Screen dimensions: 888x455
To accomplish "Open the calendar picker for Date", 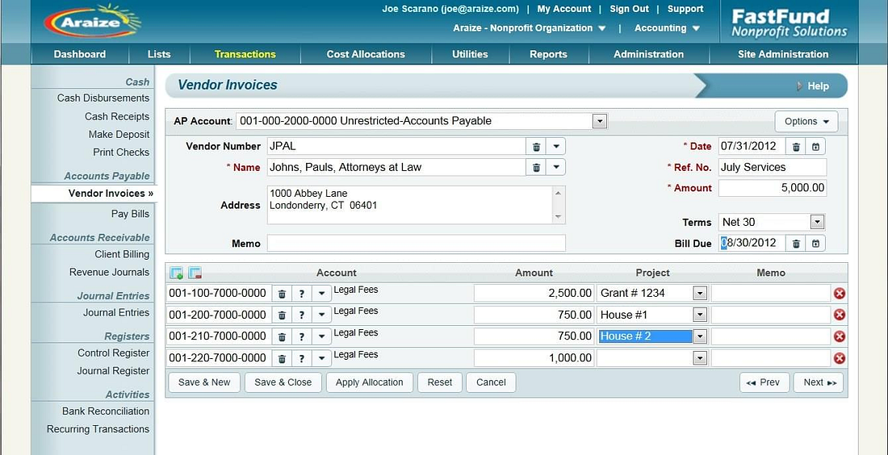I will pyautogui.click(x=815, y=147).
